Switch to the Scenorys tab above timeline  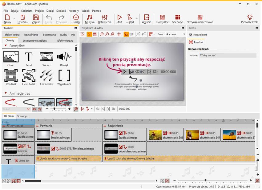pyautogui.click(x=22, y=116)
